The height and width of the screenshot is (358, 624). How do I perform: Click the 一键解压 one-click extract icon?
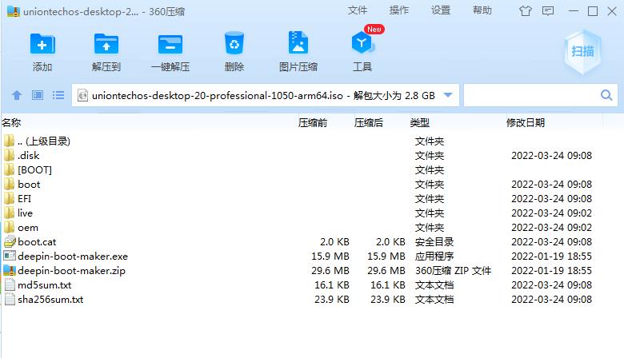[170, 44]
